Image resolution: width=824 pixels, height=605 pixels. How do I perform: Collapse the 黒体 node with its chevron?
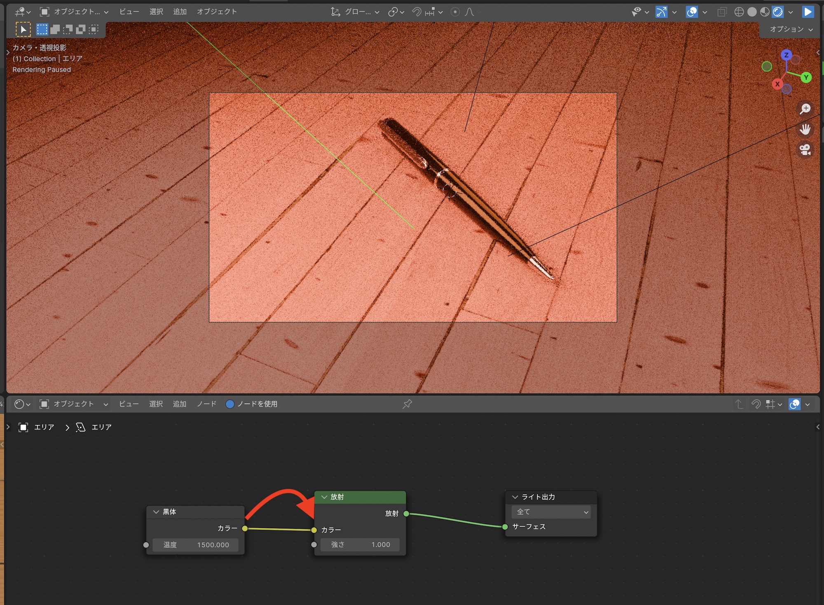pyautogui.click(x=156, y=512)
